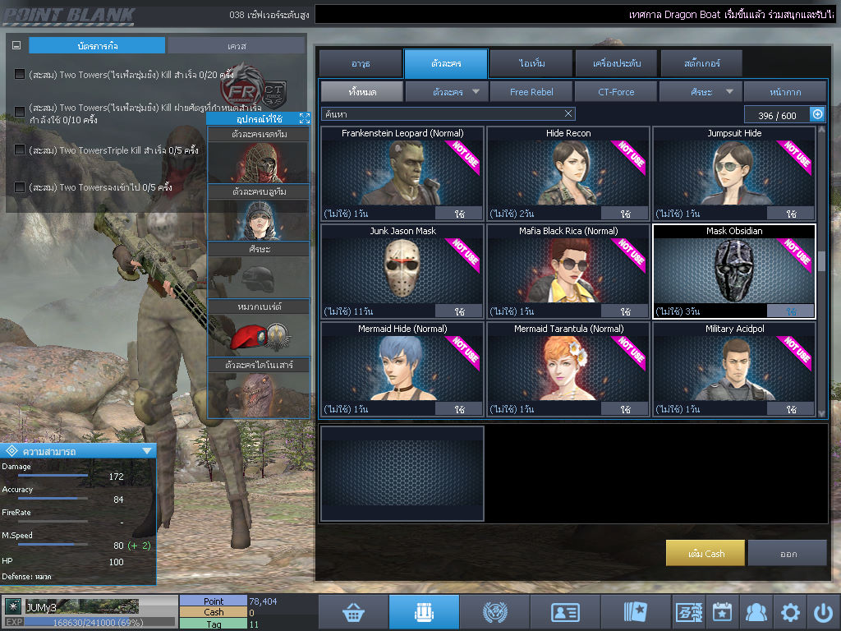Screen dimensions: 841x631
Task: Clear search with the X icon
Action: [x=568, y=113]
